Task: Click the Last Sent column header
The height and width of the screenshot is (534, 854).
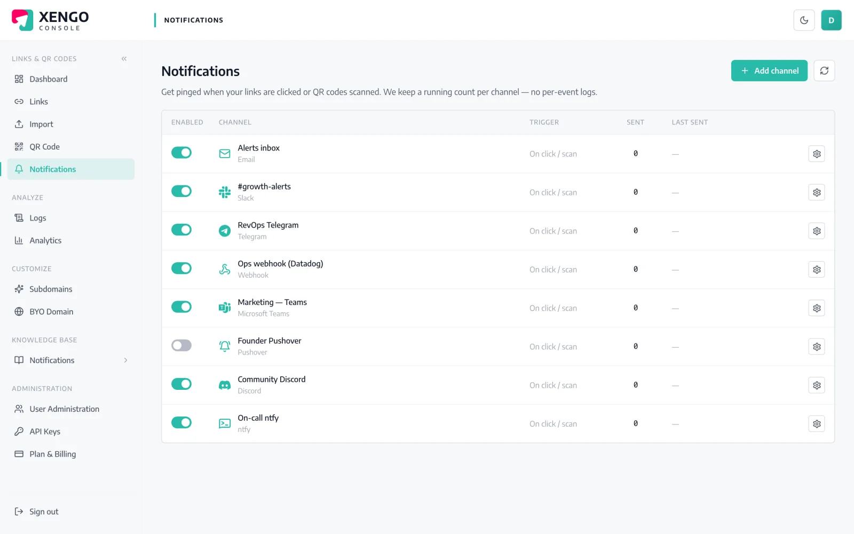Action: click(690, 122)
